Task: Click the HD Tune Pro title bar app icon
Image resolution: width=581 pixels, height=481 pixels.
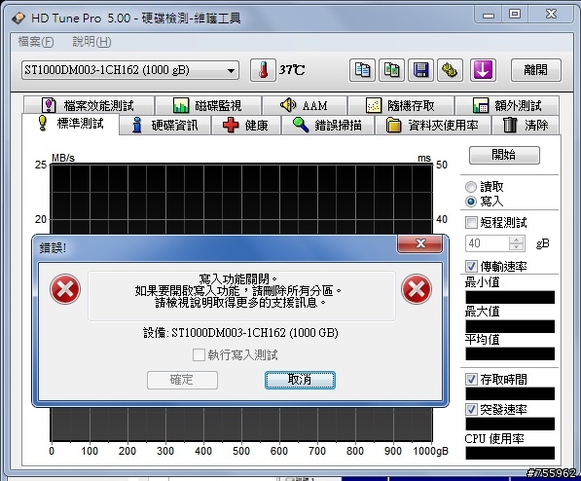Action: click(18, 18)
